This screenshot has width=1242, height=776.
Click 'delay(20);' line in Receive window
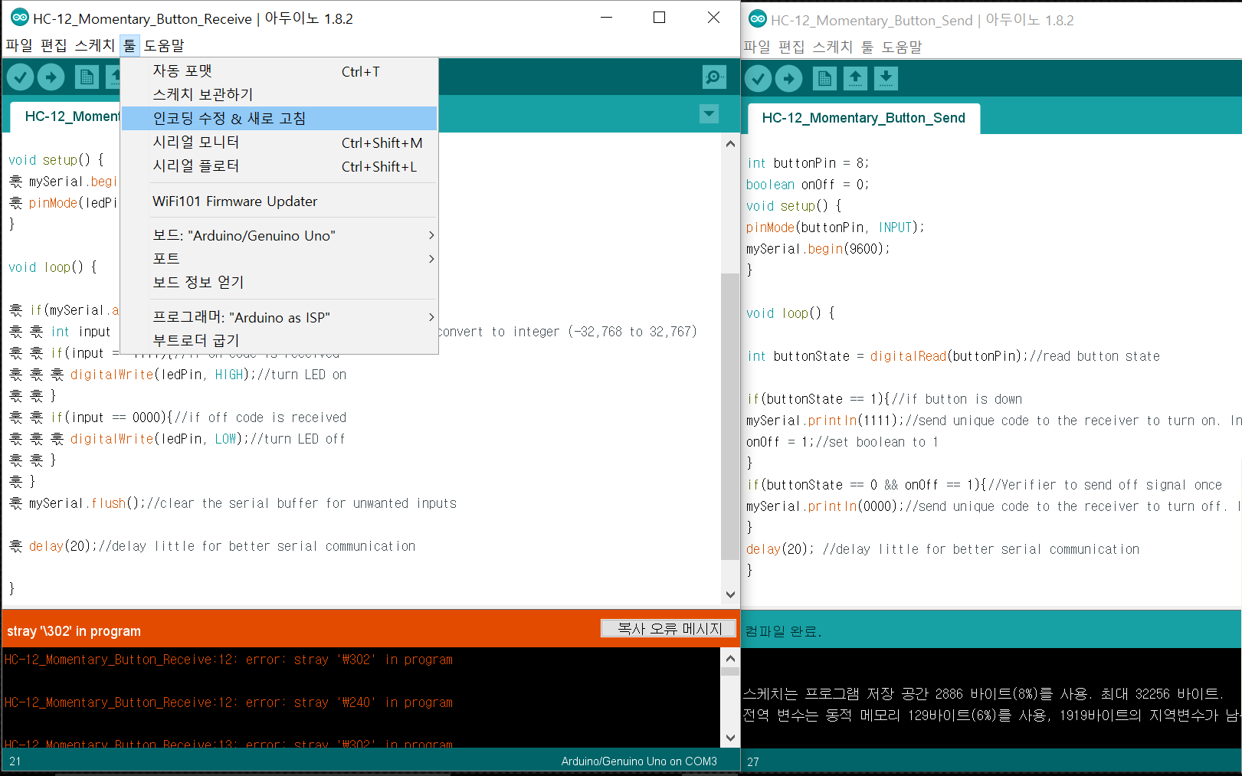coord(64,546)
